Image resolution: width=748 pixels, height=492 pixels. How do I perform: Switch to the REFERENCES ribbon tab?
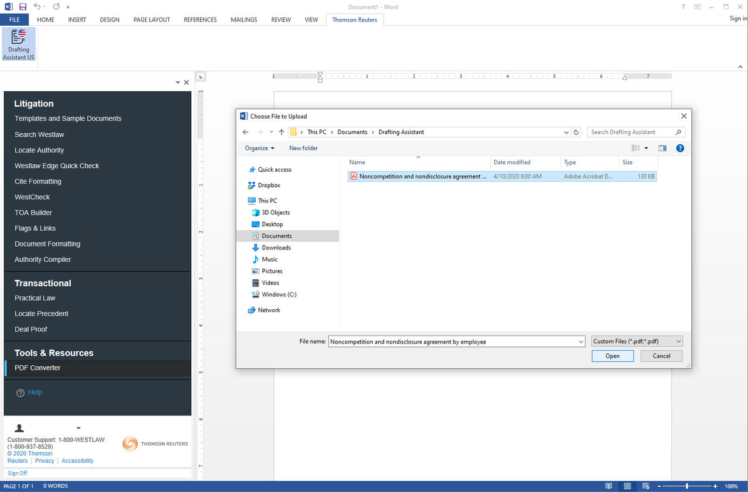click(200, 19)
